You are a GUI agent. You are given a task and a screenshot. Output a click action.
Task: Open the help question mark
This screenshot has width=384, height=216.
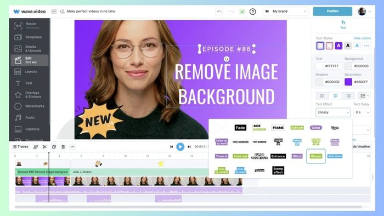point(252,12)
